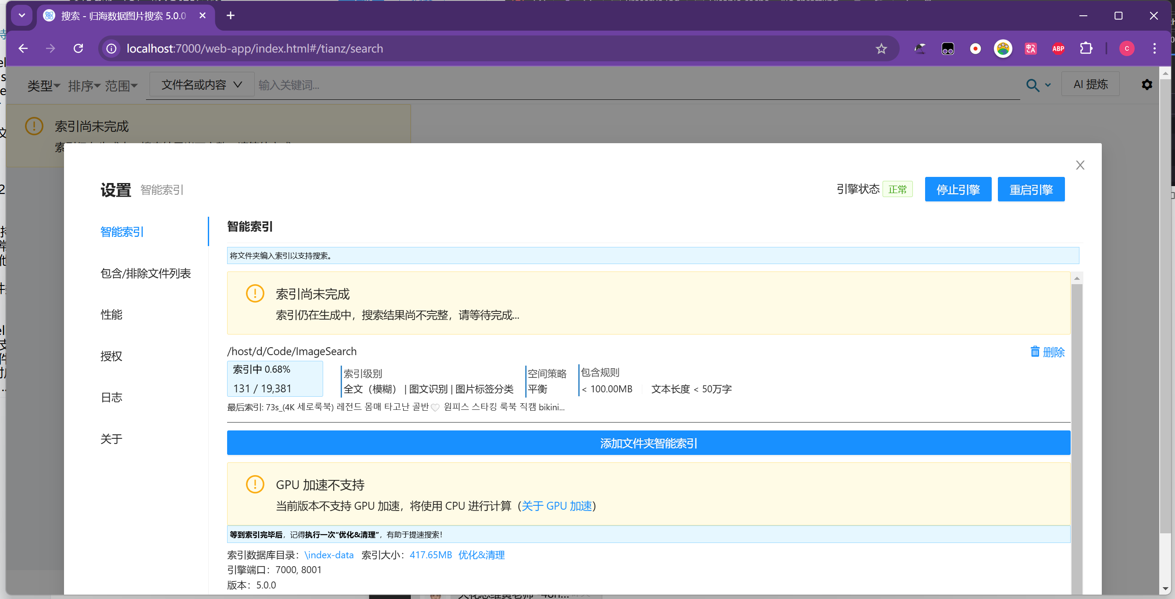
Task: Go back with the browser back arrow
Action: 23,48
